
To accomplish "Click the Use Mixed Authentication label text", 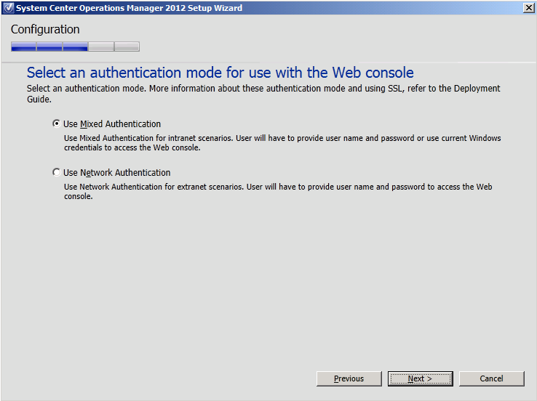I will 112,123.
